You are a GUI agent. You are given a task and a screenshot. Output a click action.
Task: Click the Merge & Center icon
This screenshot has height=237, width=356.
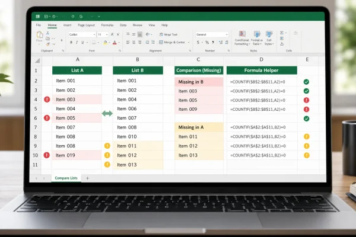point(161,42)
